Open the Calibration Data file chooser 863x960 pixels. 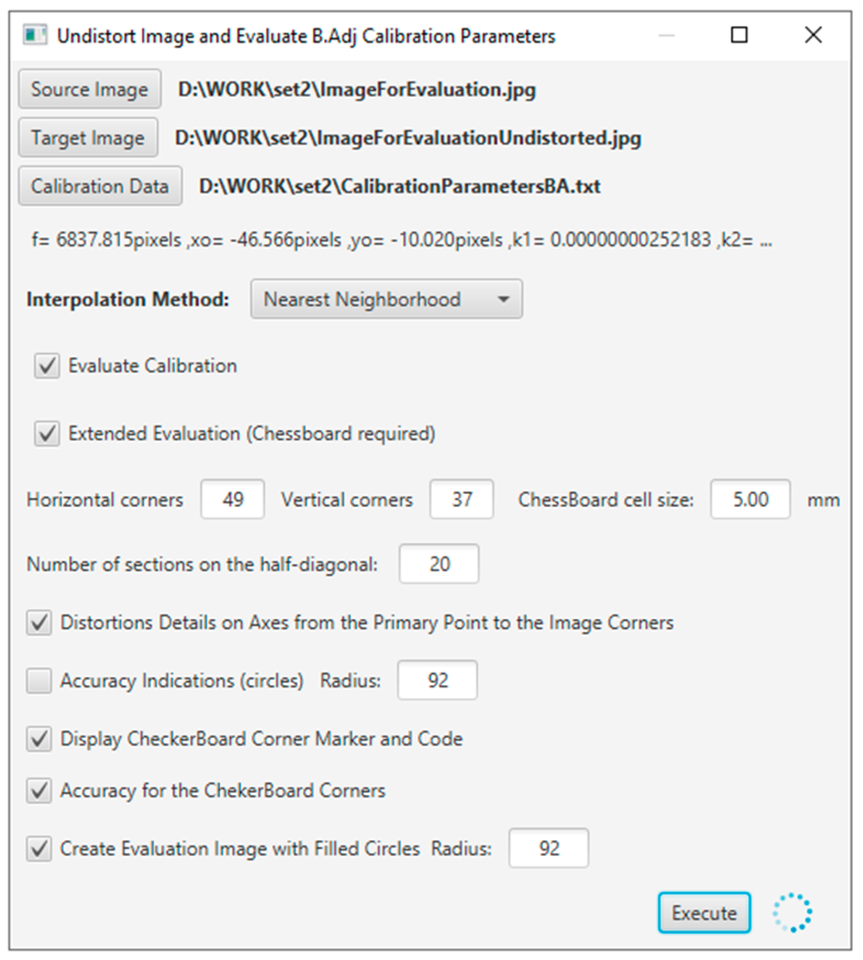click(100, 186)
